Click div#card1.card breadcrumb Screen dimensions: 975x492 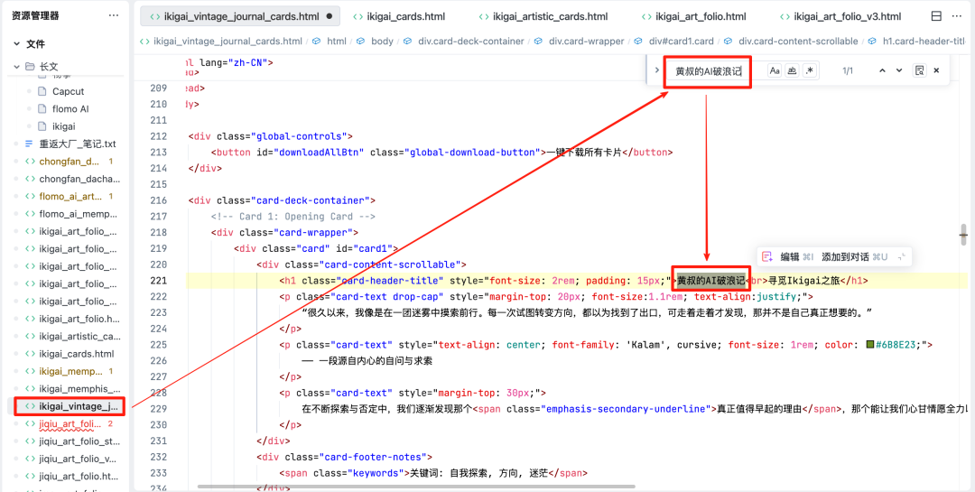[x=682, y=41]
